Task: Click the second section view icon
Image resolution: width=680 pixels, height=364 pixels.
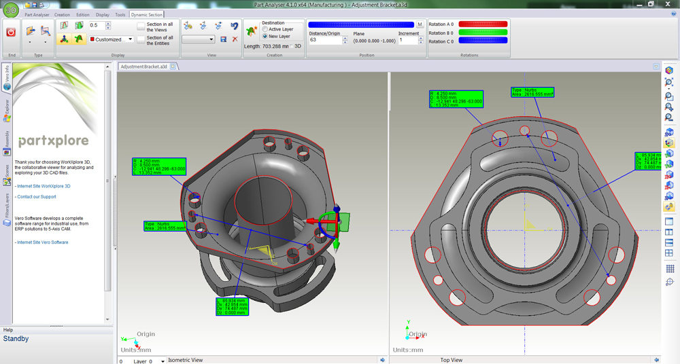Action: click(x=203, y=26)
